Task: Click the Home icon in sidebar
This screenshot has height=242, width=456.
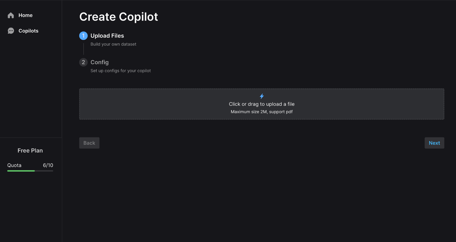Action: [x=11, y=15]
